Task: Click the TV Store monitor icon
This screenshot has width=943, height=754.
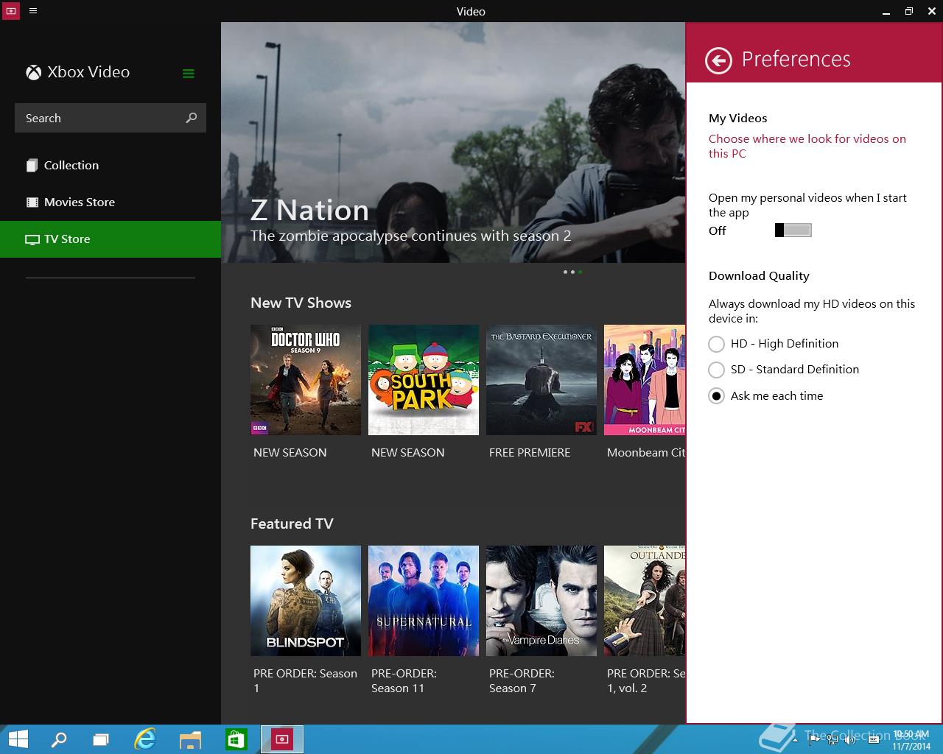Action: point(32,239)
